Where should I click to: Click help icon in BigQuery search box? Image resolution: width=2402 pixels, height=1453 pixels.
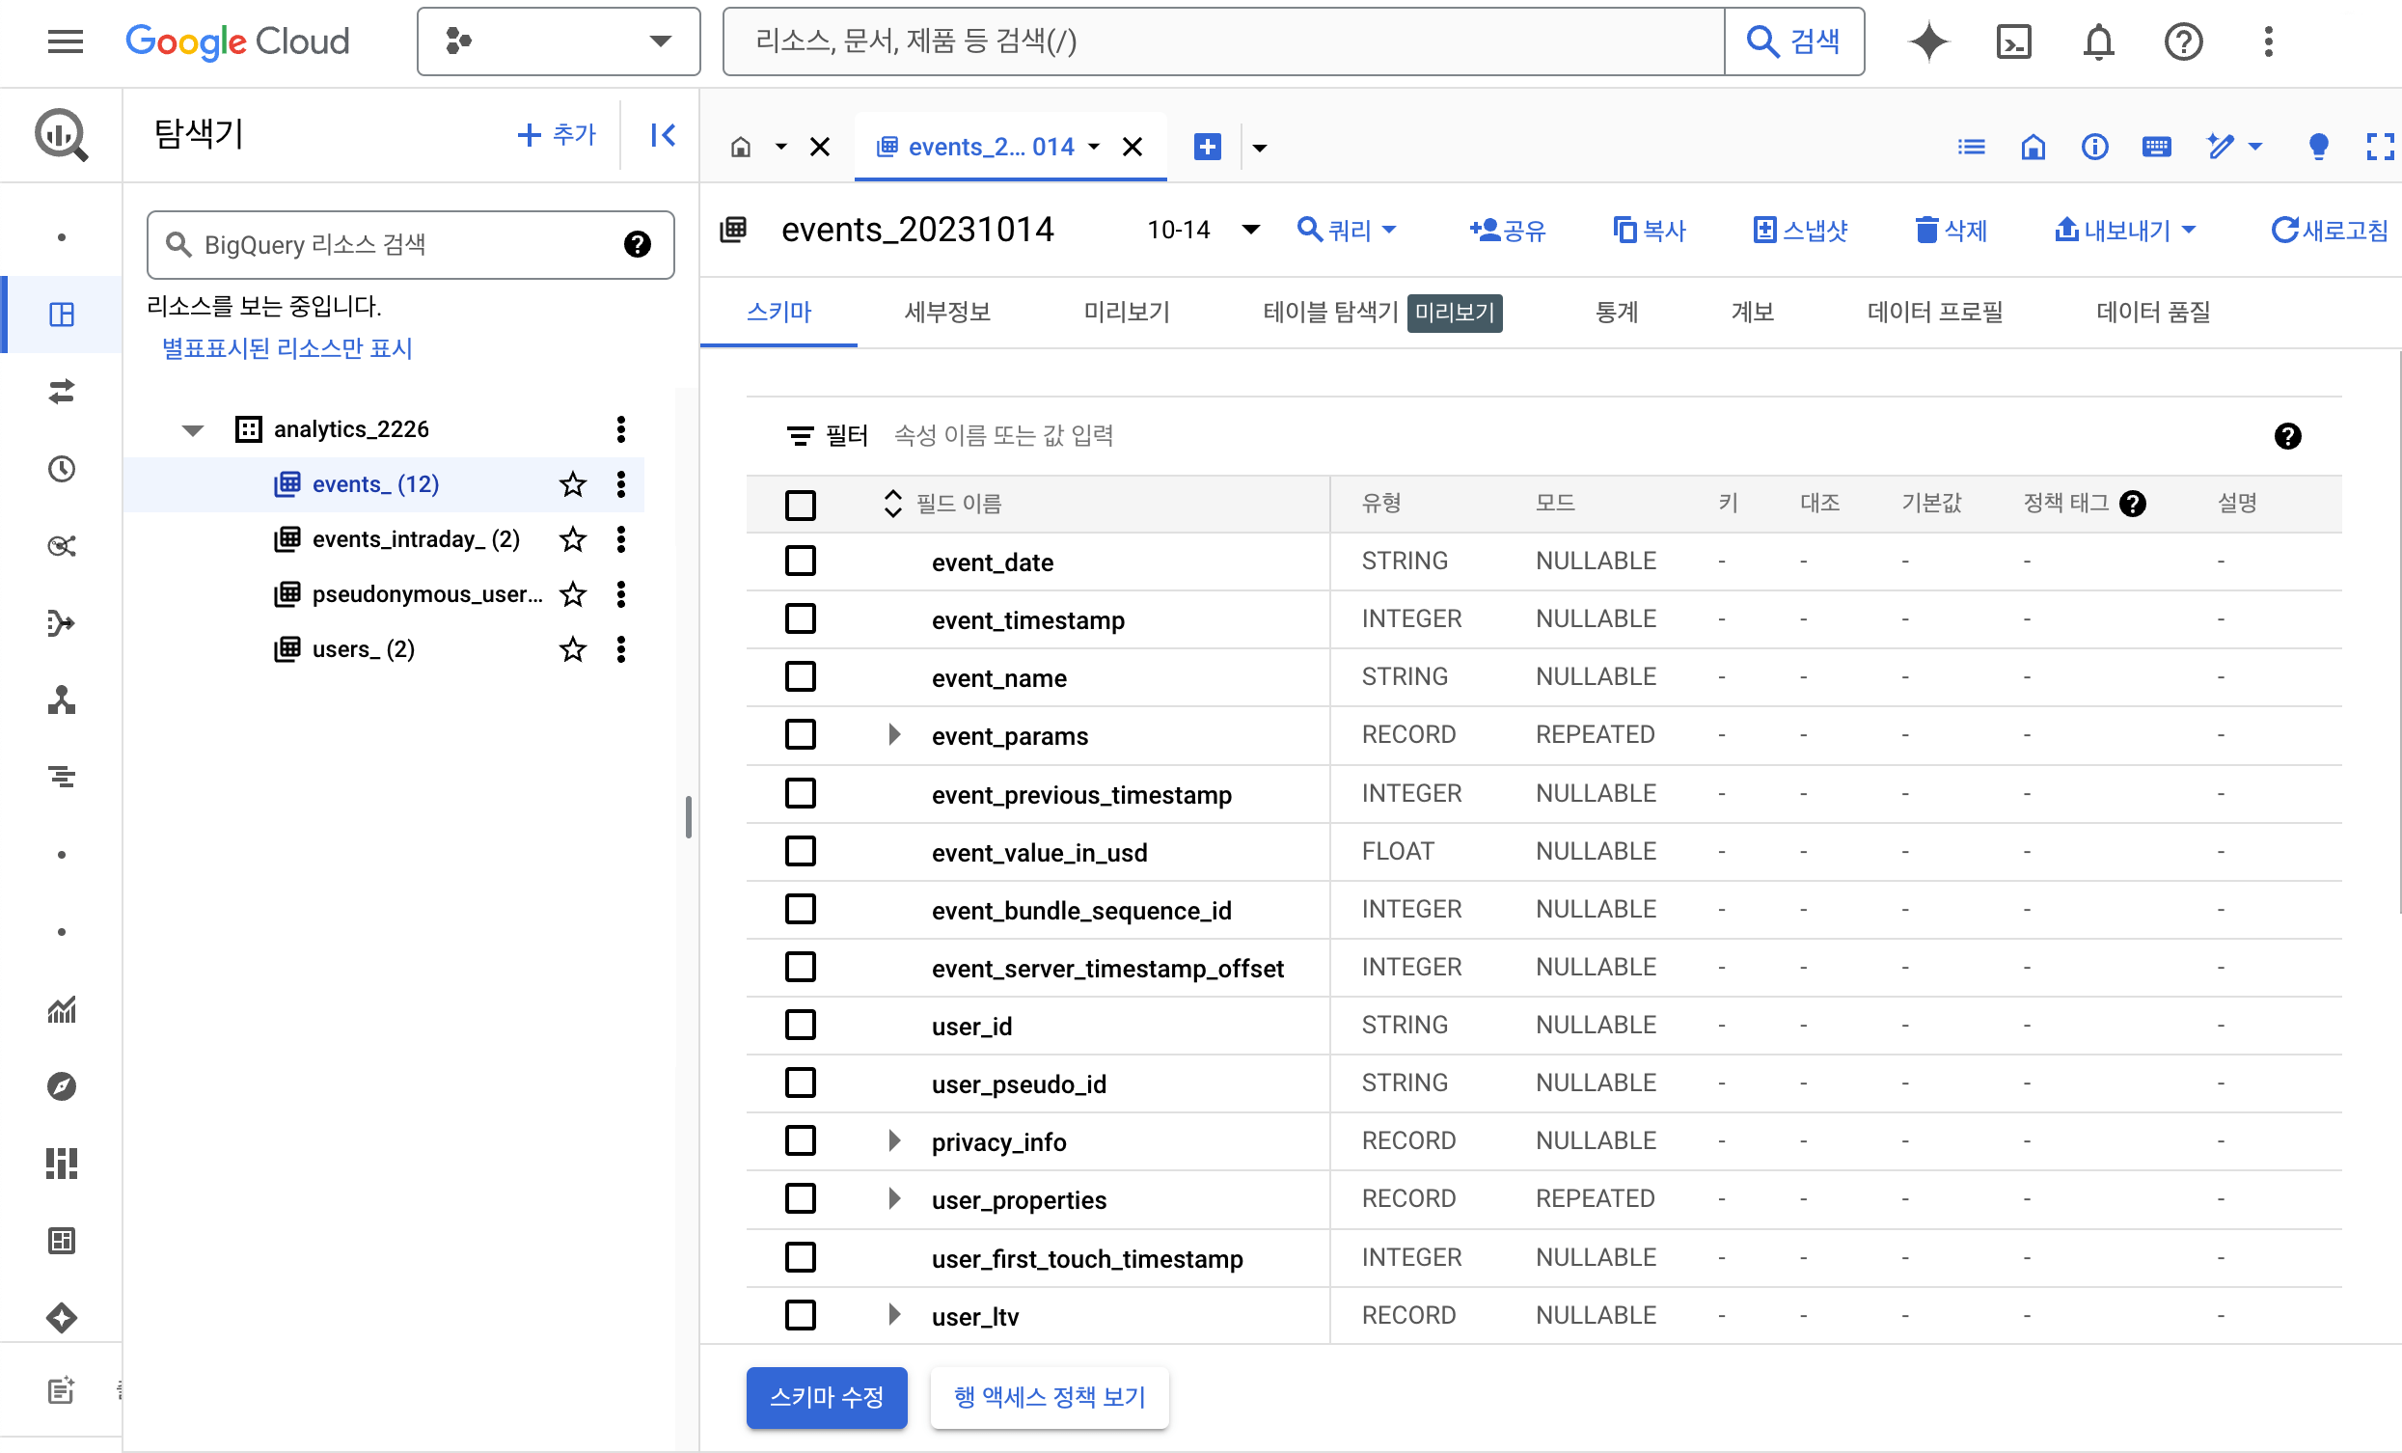click(637, 244)
